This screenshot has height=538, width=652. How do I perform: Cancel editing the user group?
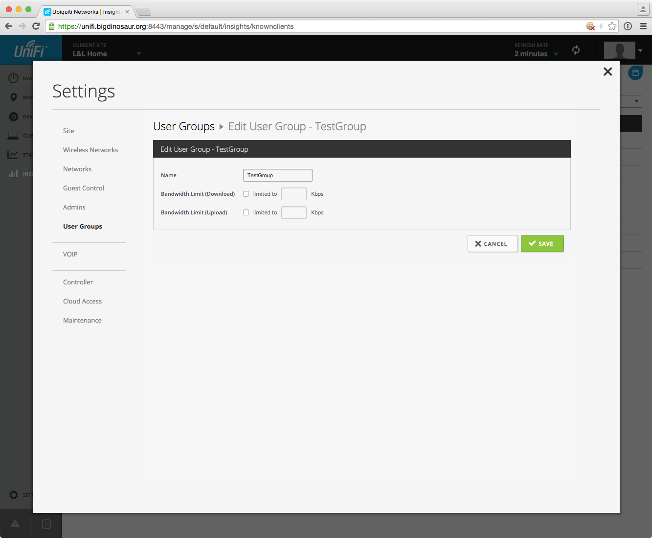point(492,244)
